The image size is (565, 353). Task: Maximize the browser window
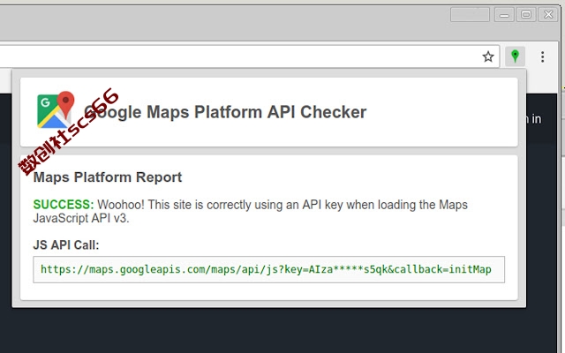(526, 15)
